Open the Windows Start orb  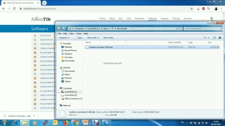tap(4, 123)
